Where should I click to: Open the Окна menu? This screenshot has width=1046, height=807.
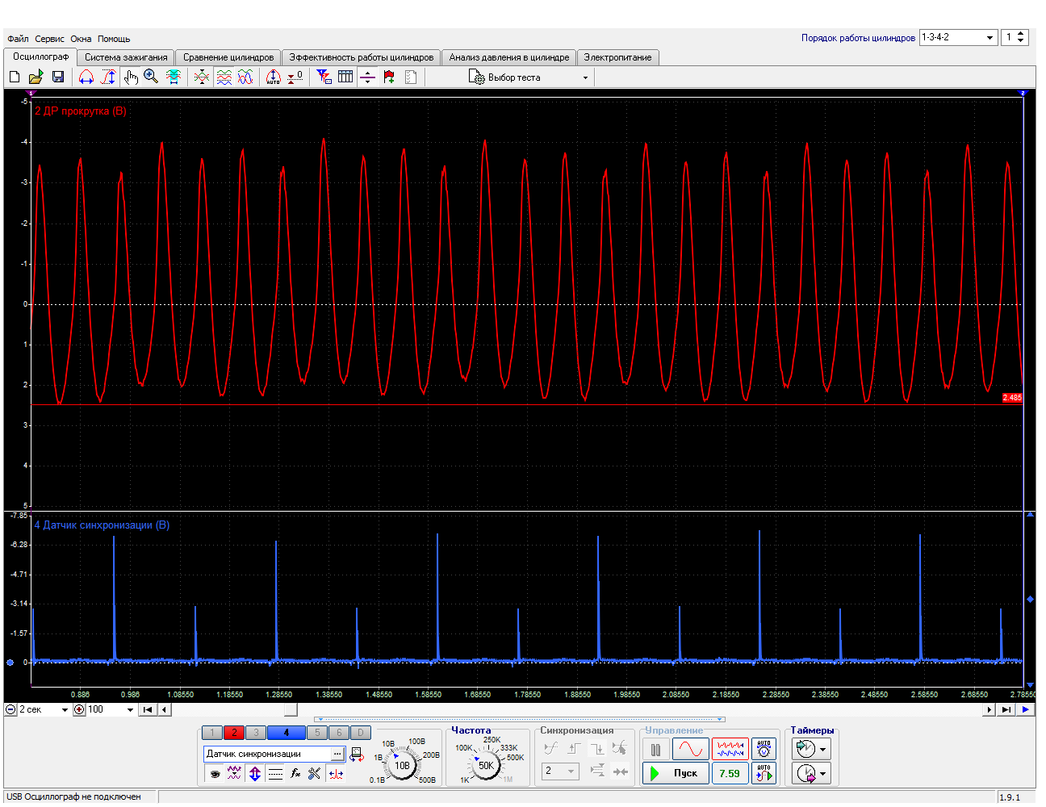(81, 39)
